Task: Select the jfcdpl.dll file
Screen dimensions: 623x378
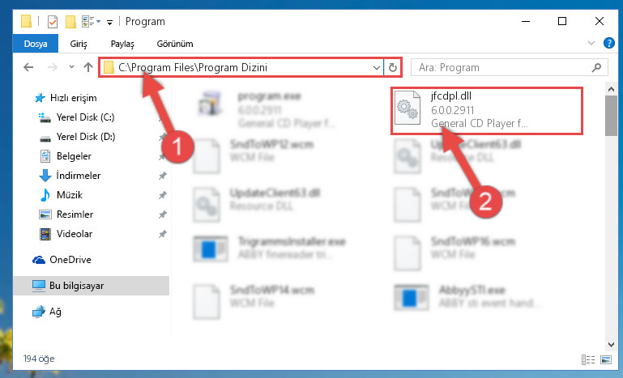Action: click(487, 110)
